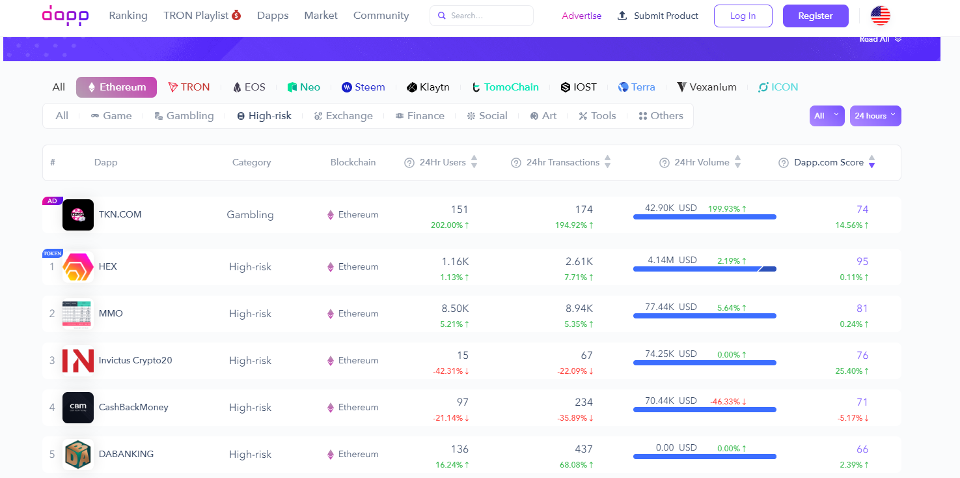Click the search magnifier icon
This screenshot has height=478, width=960.
[x=442, y=16]
